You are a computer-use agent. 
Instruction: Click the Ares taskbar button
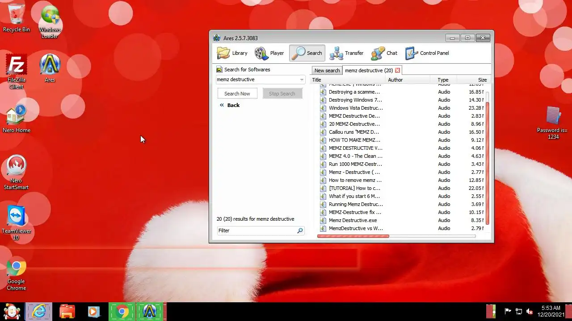coord(150,312)
